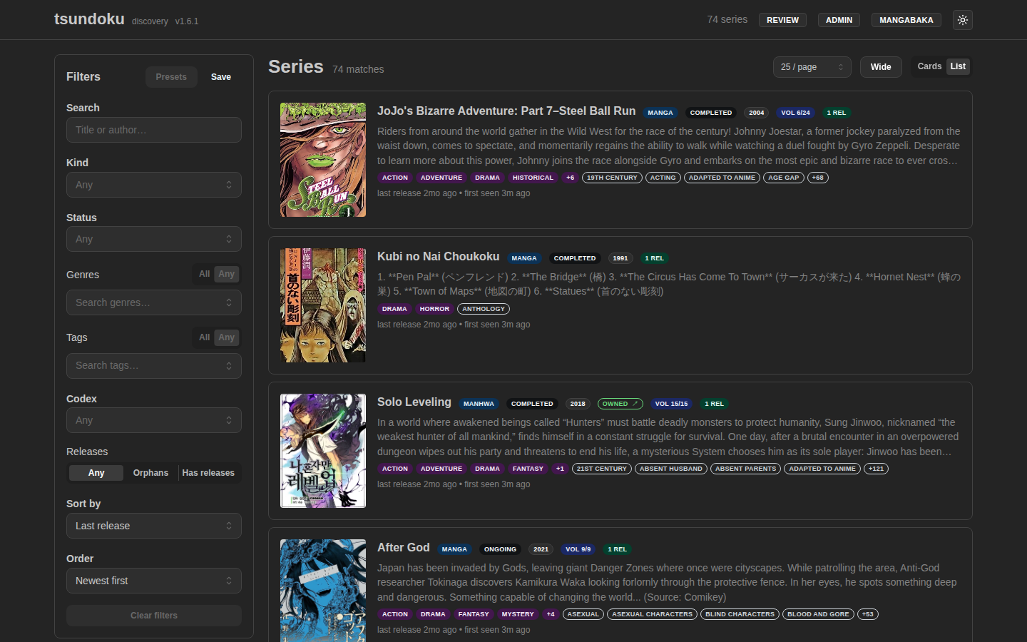Change the 25 / page selector
The height and width of the screenshot is (642, 1027).
click(x=812, y=67)
